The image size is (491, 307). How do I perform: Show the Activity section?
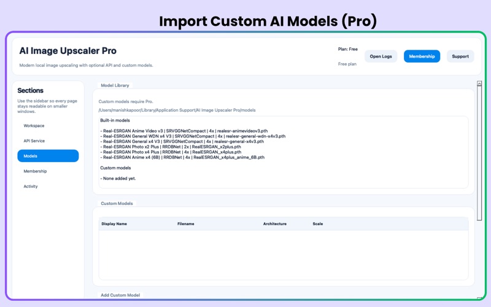pos(48,186)
